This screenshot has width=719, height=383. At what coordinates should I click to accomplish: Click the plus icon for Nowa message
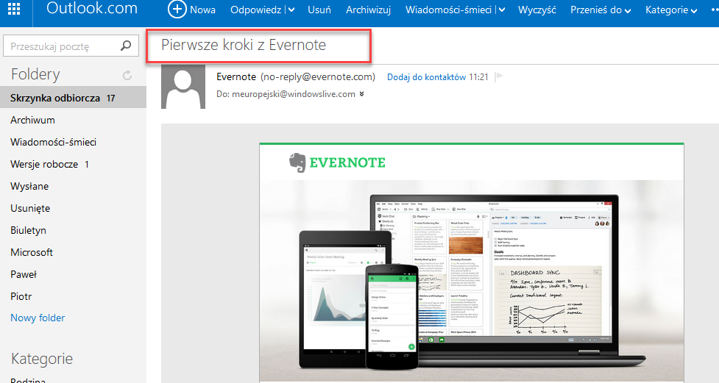(177, 9)
